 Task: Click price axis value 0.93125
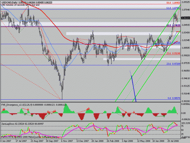pos(186,86)
